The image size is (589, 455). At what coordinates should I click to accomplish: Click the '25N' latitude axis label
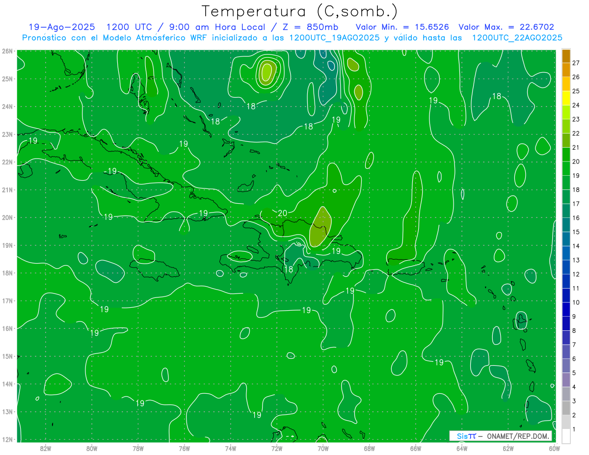7,79
